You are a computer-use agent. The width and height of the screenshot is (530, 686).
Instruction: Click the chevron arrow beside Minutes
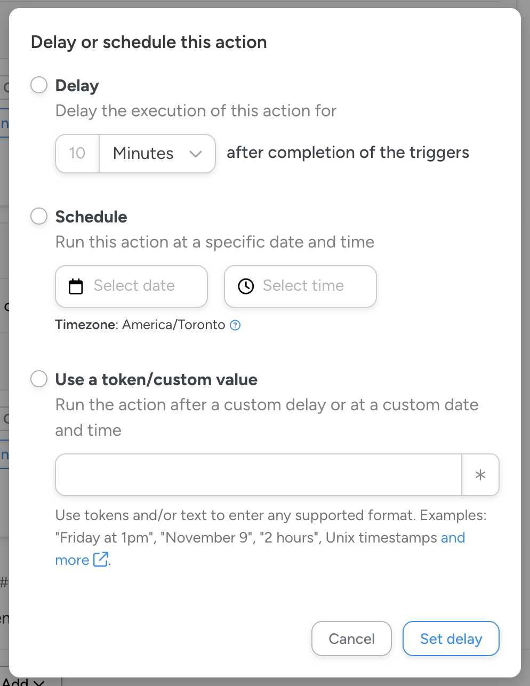pos(196,154)
